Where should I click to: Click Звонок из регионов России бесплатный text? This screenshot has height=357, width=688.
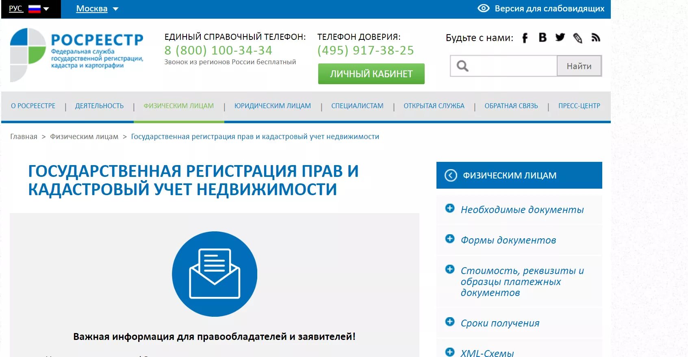pyautogui.click(x=230, y=62)
